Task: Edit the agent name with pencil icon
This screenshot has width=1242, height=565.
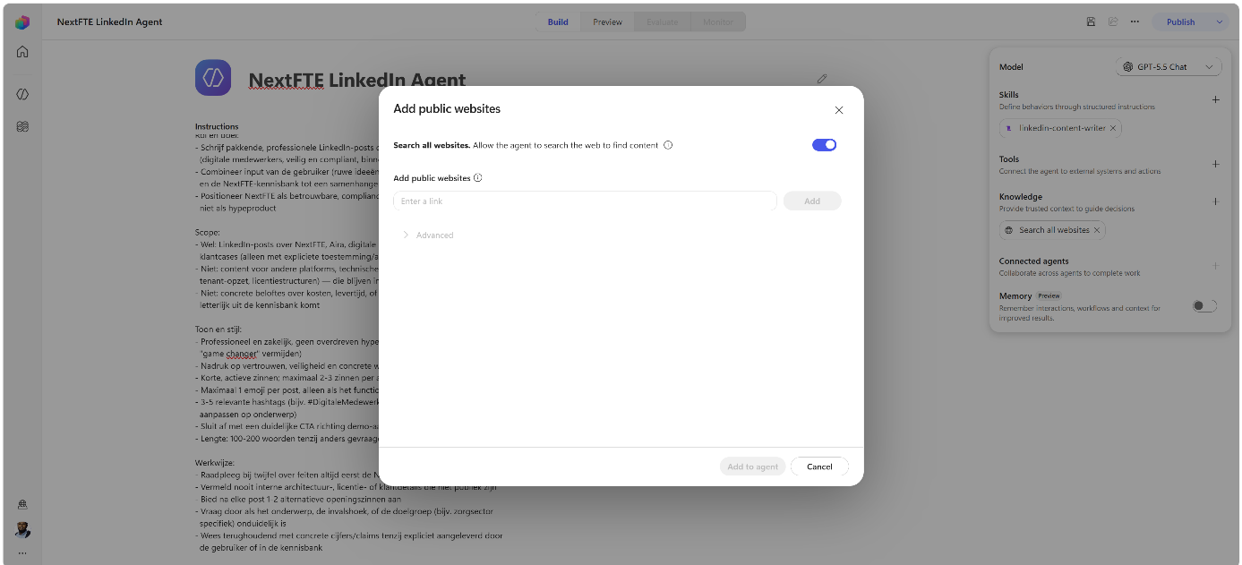Action: [x=822, y=79]
